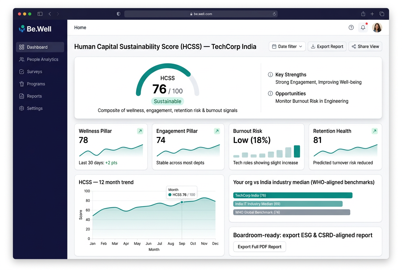This screenshot has width=402, height=270.
Task: Click "Stable across most depts" text
Action: coord(180,163)
